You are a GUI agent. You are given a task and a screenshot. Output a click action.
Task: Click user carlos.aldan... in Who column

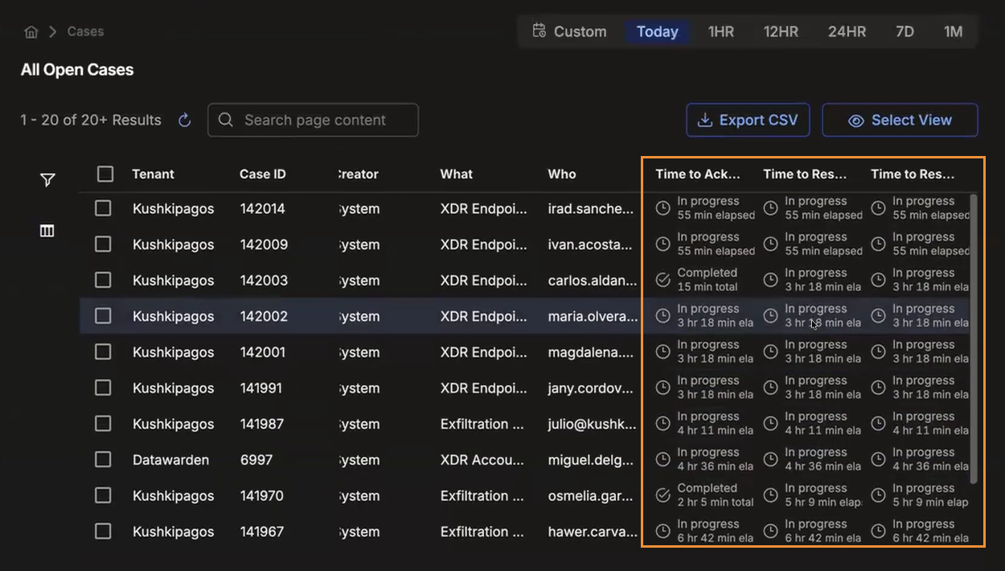click(591, 280)
